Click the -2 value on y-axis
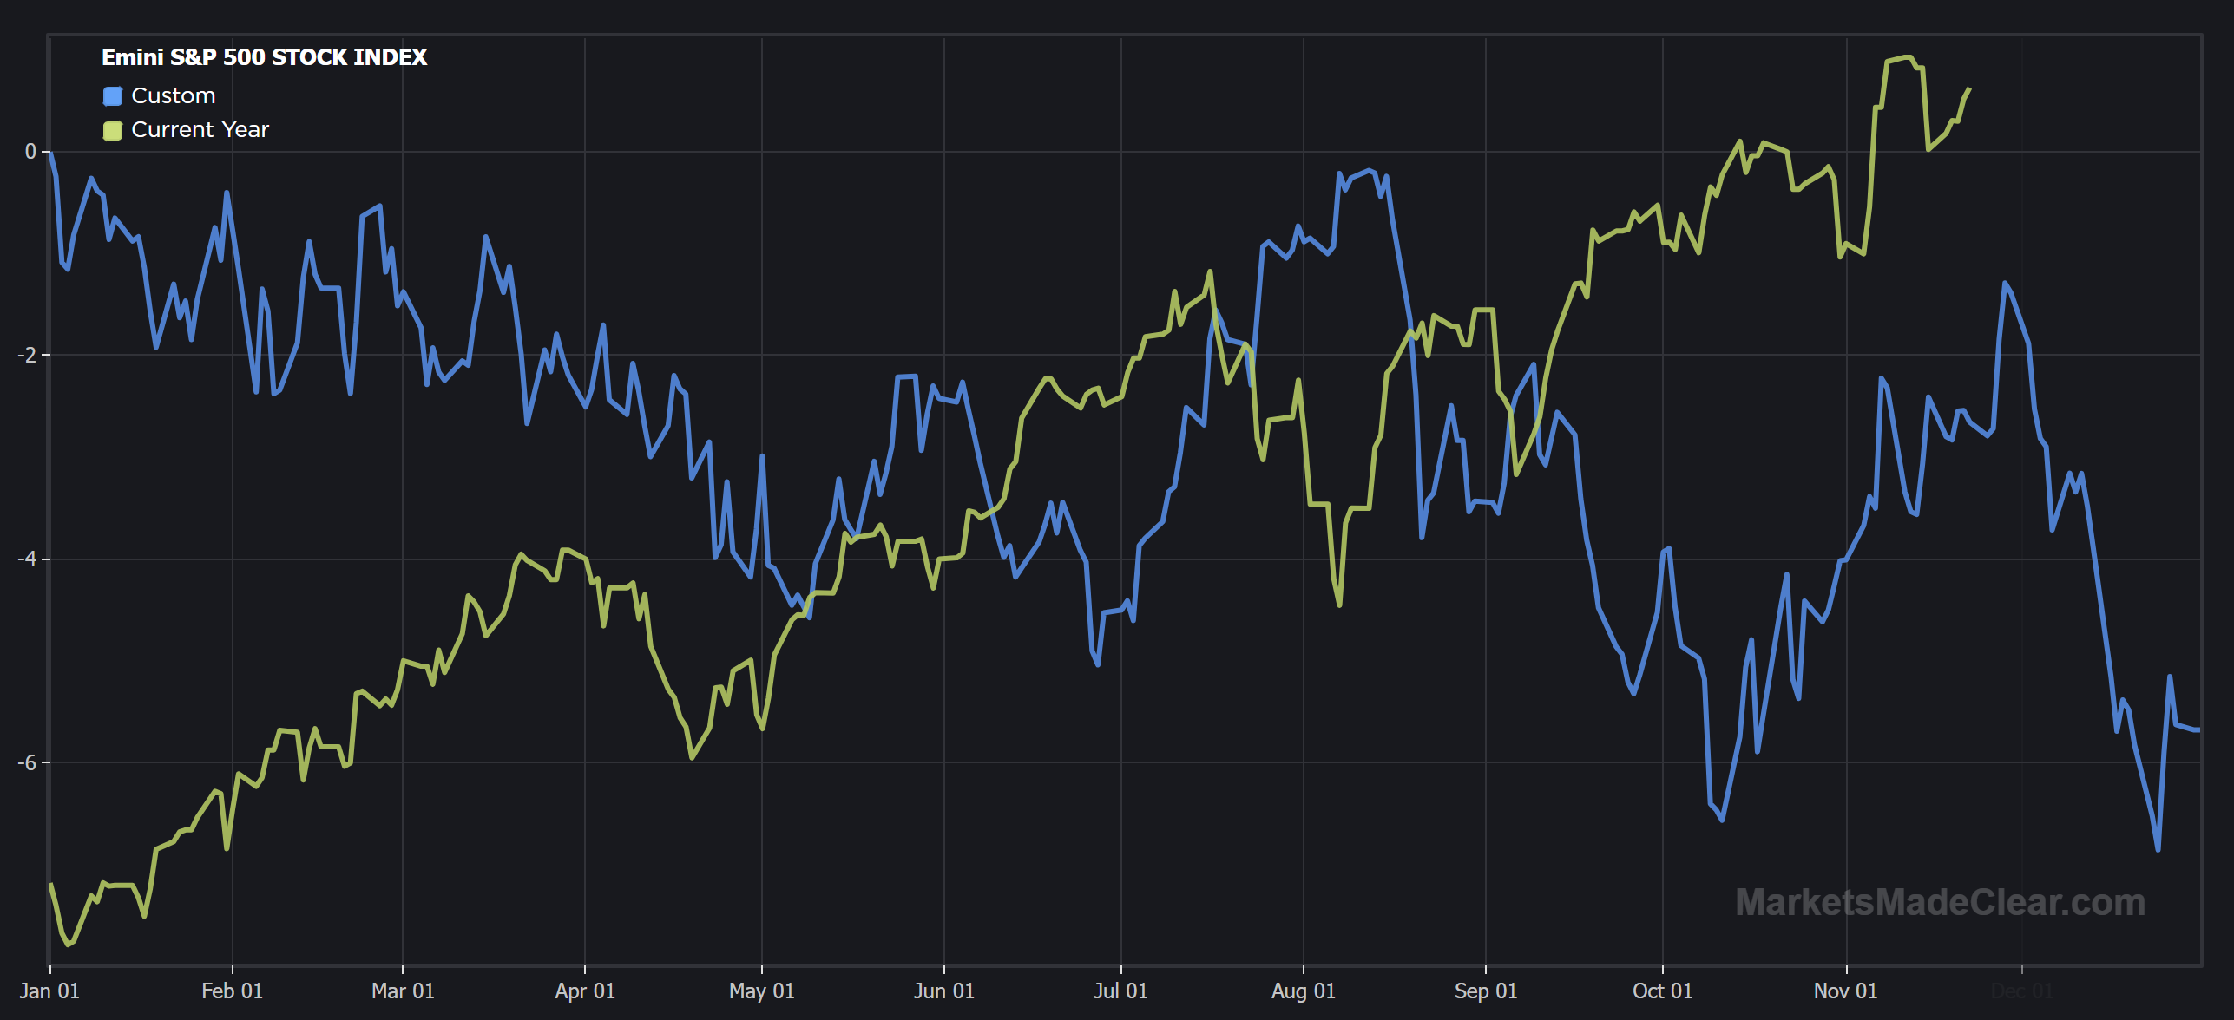Viewport: 2234px width, 1020px height. click(x=28, y=355)
